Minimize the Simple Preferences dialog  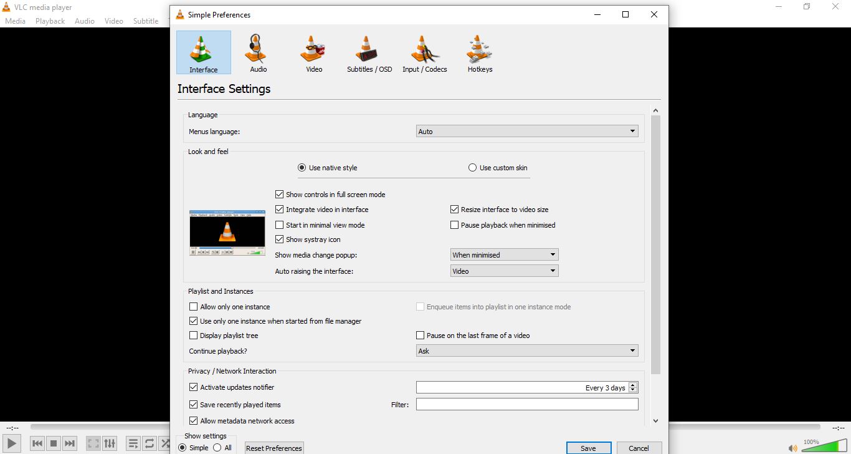[x=597, y=14]
